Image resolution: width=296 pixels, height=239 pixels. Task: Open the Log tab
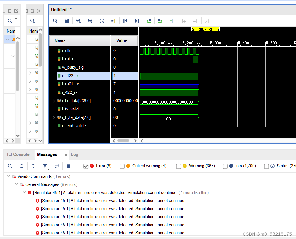74,154
